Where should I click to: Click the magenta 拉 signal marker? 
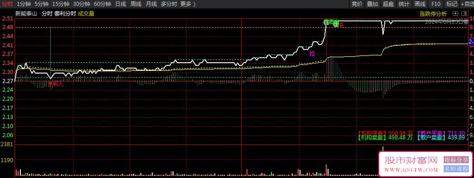(x=312, y=54)
